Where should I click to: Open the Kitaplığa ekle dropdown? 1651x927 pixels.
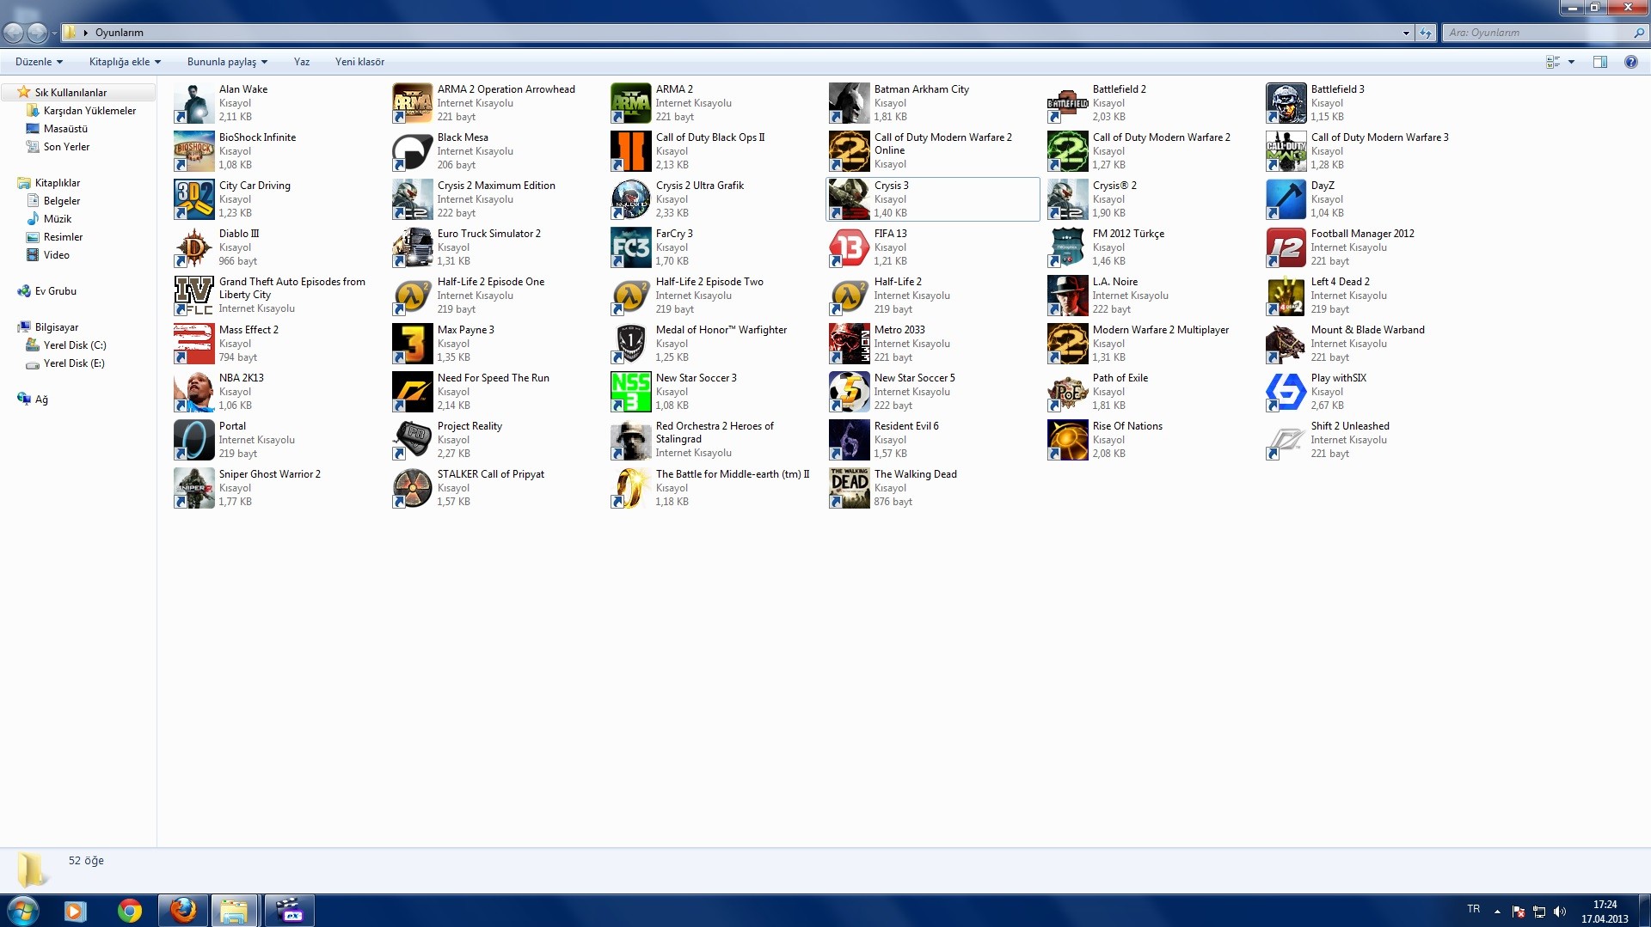click(125, 62)
